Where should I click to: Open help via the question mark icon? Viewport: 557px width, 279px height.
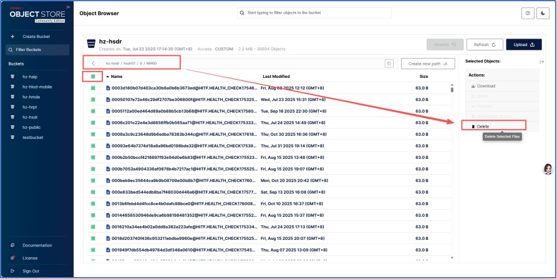528,13
